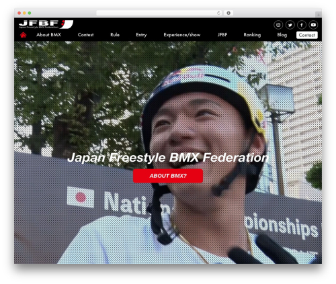
Task: Click the JFBF logo in the header
Action: point(46,24)
